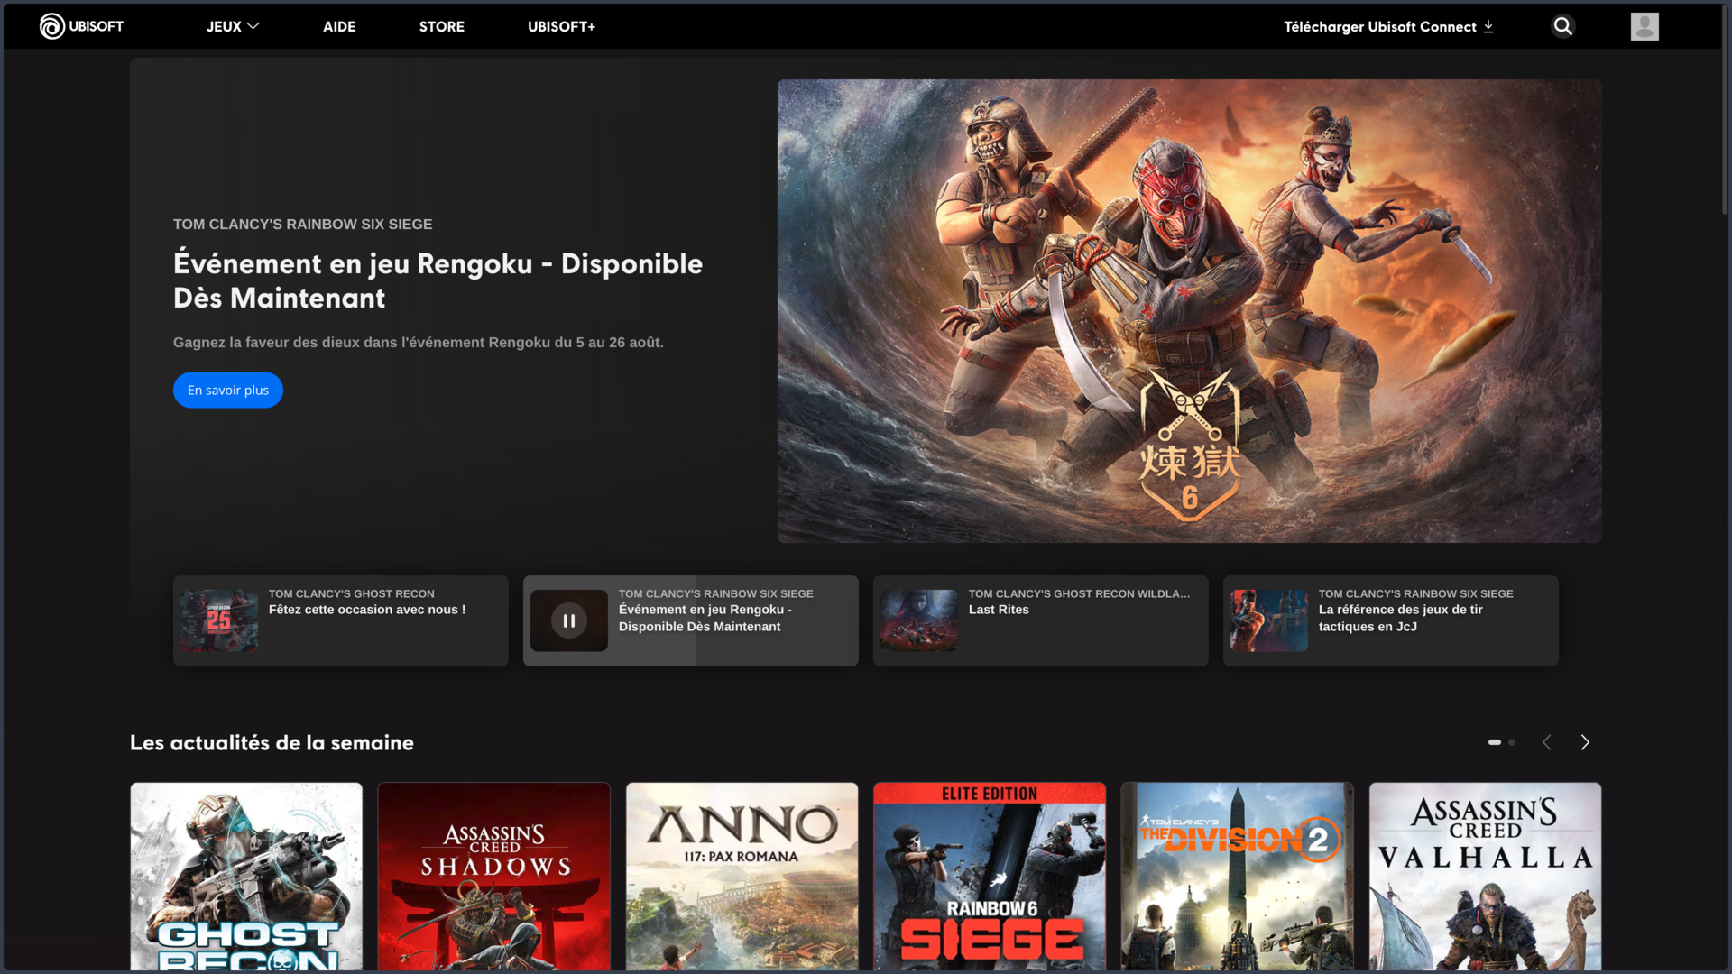Open the Siege tactical shooter slide thumbnail
The image size is (1732, 974).
1269,620
